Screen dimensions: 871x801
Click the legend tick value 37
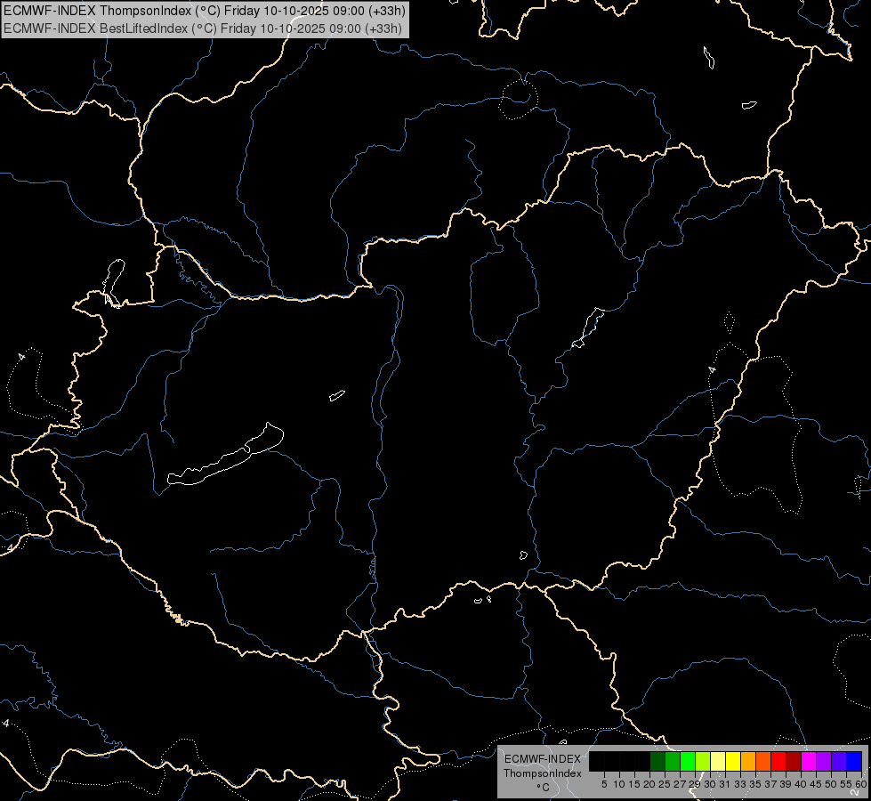770,784
